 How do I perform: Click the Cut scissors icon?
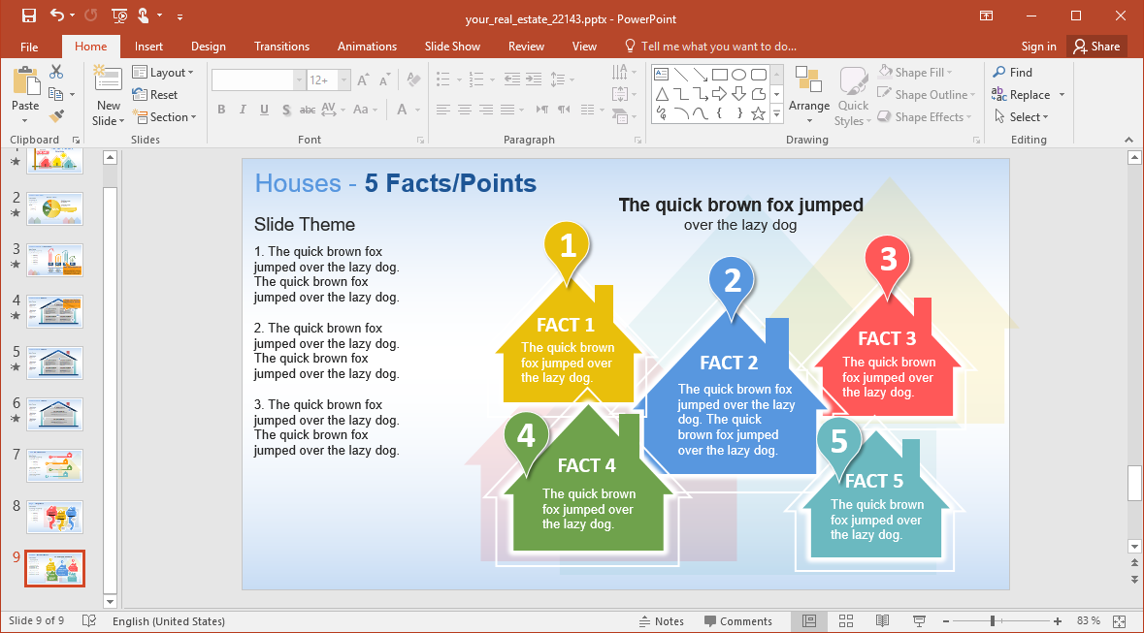click(x=56, y=72)
